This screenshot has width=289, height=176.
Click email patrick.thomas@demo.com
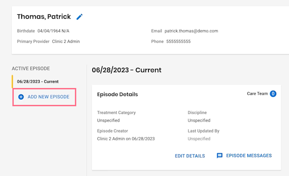191,31
